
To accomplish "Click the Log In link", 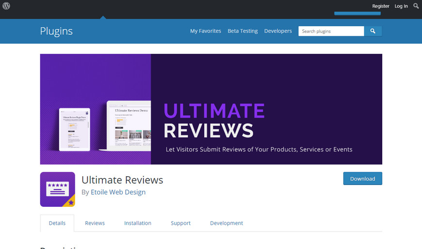I will click(401, 6).
